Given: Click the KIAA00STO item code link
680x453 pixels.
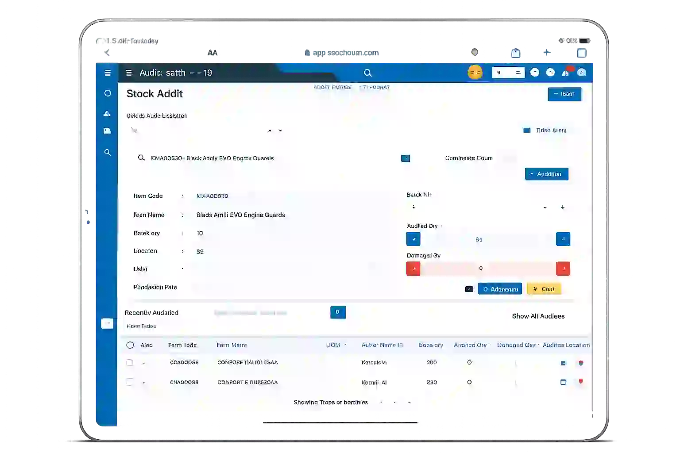Looking at the screenshot, I should tap(212, 196).
